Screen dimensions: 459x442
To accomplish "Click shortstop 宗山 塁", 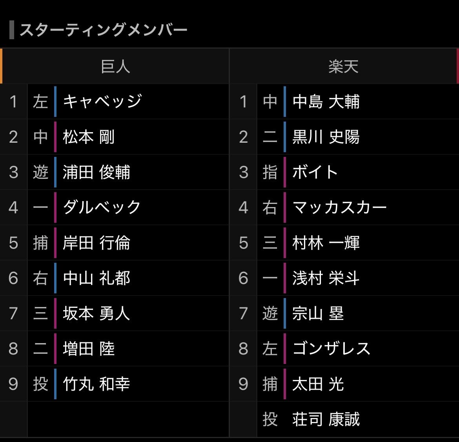I will [318, 313].
